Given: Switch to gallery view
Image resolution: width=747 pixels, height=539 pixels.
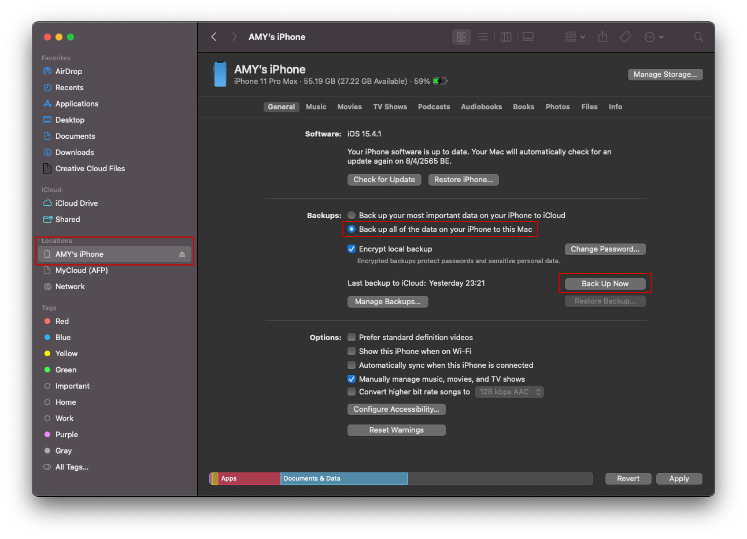Looking at the screenshot, I should pos(528,37).
